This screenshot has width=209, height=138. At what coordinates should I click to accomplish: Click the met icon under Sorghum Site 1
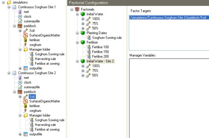20,12
